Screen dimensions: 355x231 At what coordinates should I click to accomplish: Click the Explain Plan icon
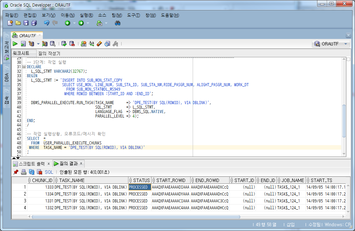coord(31,44)
